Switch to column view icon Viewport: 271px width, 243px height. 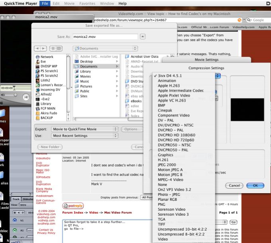pos(59,48)
